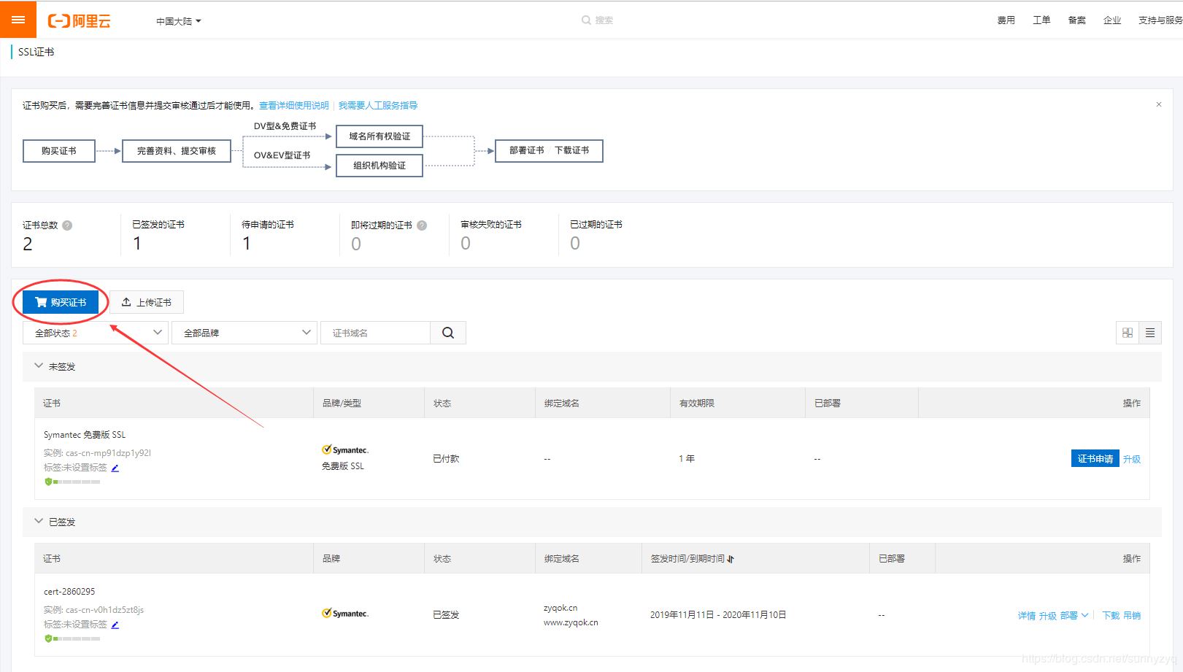Collapse the 已签发 section

(39, 522)
